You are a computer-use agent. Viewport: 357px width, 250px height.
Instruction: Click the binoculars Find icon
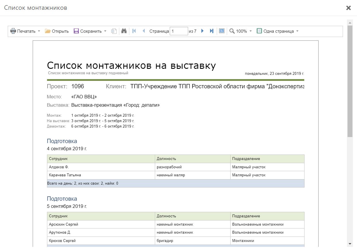124,31
